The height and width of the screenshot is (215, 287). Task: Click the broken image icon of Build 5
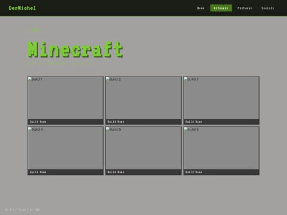107,129
